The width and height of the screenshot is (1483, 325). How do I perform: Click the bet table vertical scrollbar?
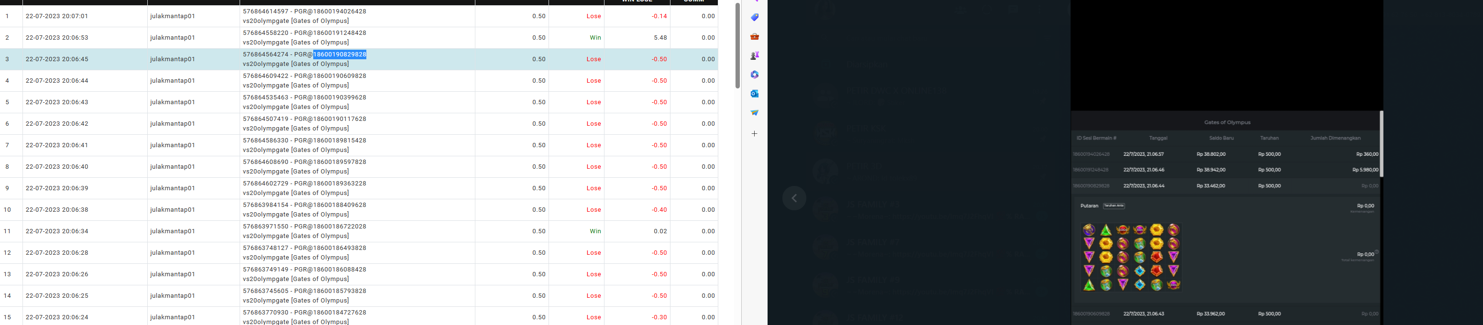(x=737, y=45)
